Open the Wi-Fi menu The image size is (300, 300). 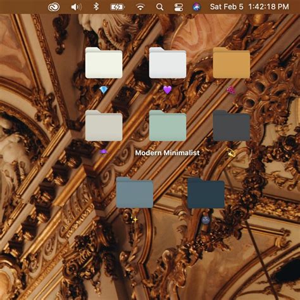pyautogui.click(x=141, y=7)
